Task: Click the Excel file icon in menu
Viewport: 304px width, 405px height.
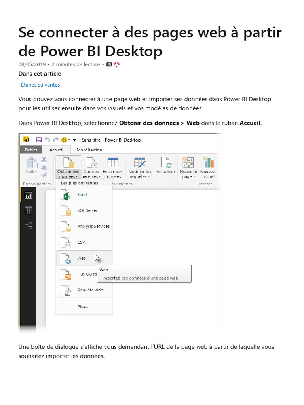Action: click(x=66, y=195)
